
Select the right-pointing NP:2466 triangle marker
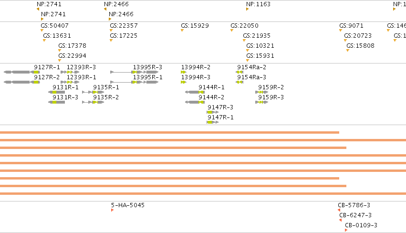[x=110, y=19]
